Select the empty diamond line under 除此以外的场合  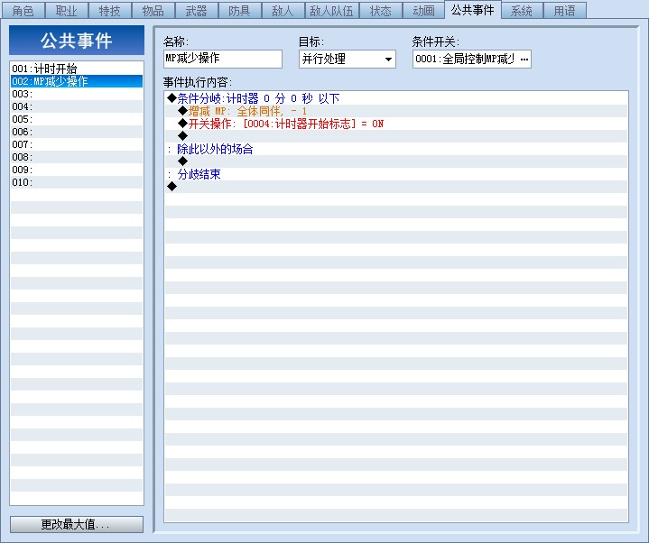396,161
